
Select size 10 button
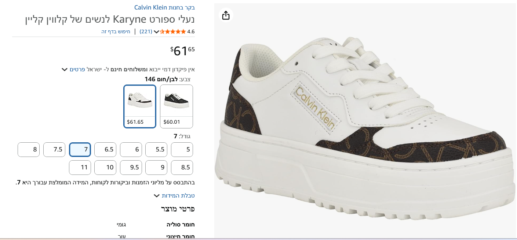point(105,168)
